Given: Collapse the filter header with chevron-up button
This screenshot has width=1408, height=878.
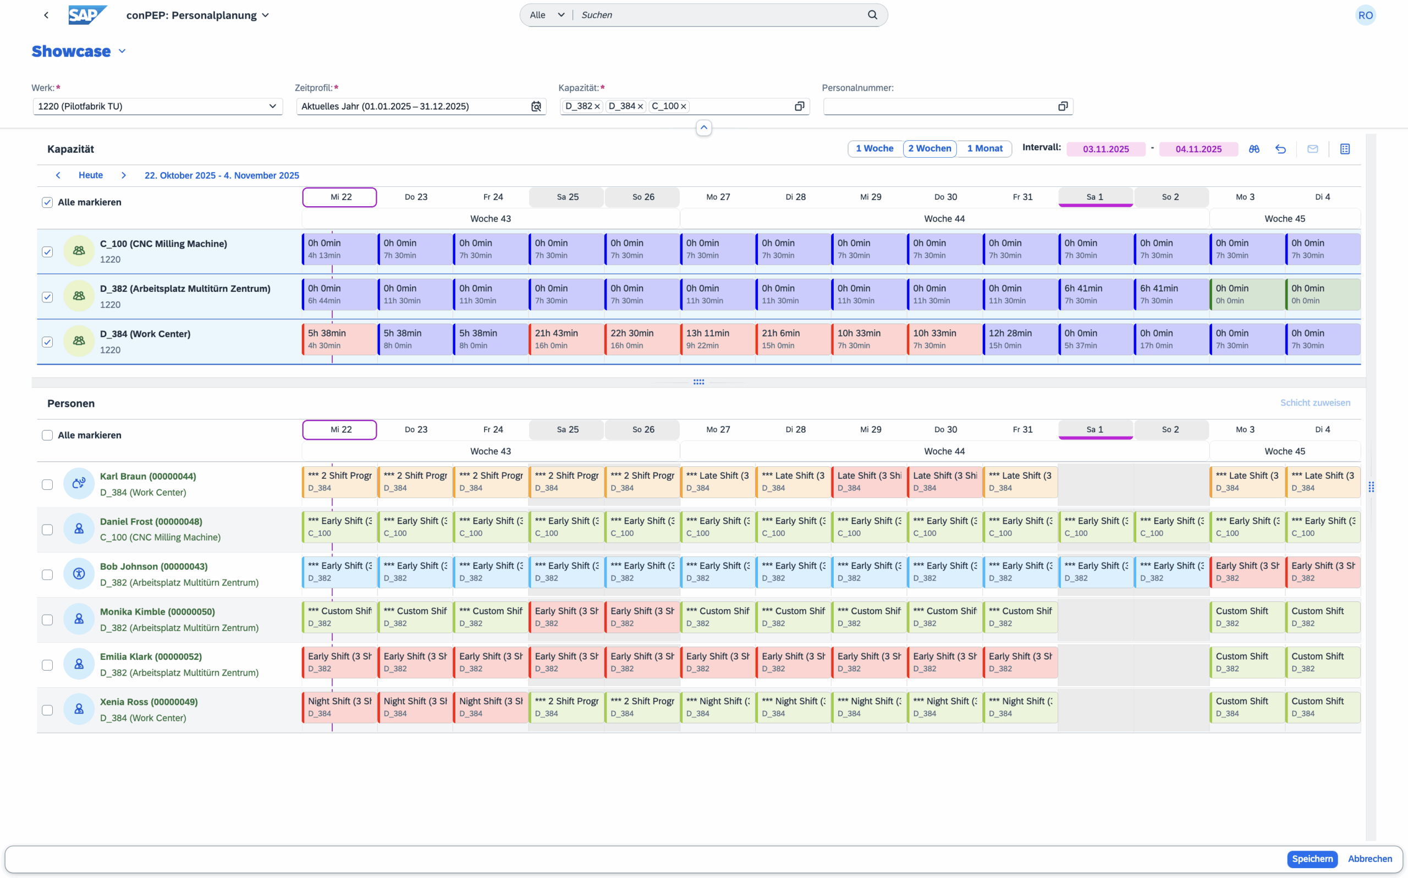Looking at the screenshot, I should point(703,128).
